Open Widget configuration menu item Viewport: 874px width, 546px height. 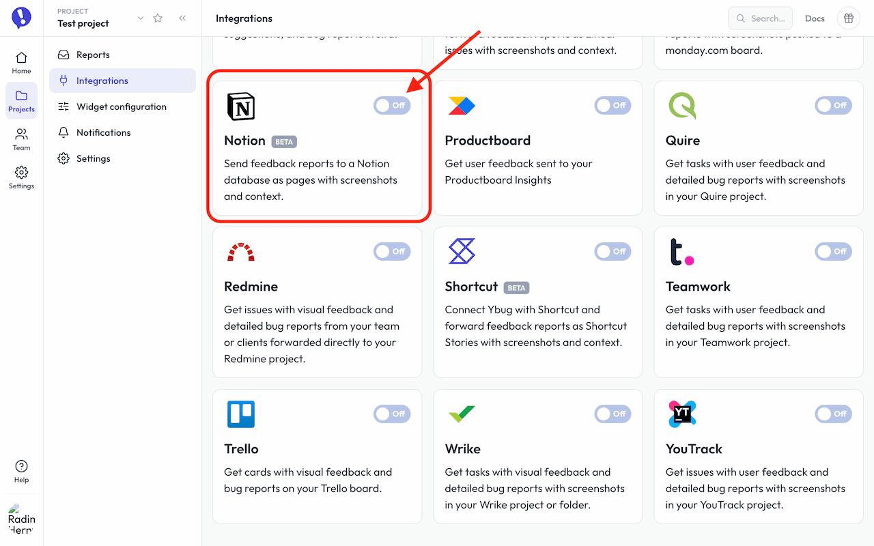pyautogui.click(x=122, y=106)
